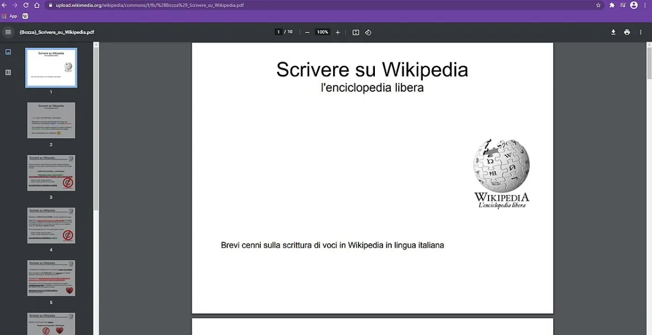Reload the page
This screenshot has width=652, height=335.
(26, 5)
